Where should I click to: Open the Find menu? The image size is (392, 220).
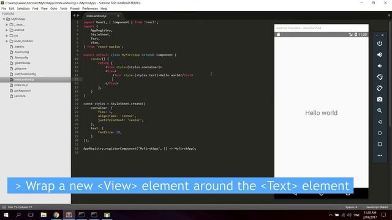36,9
